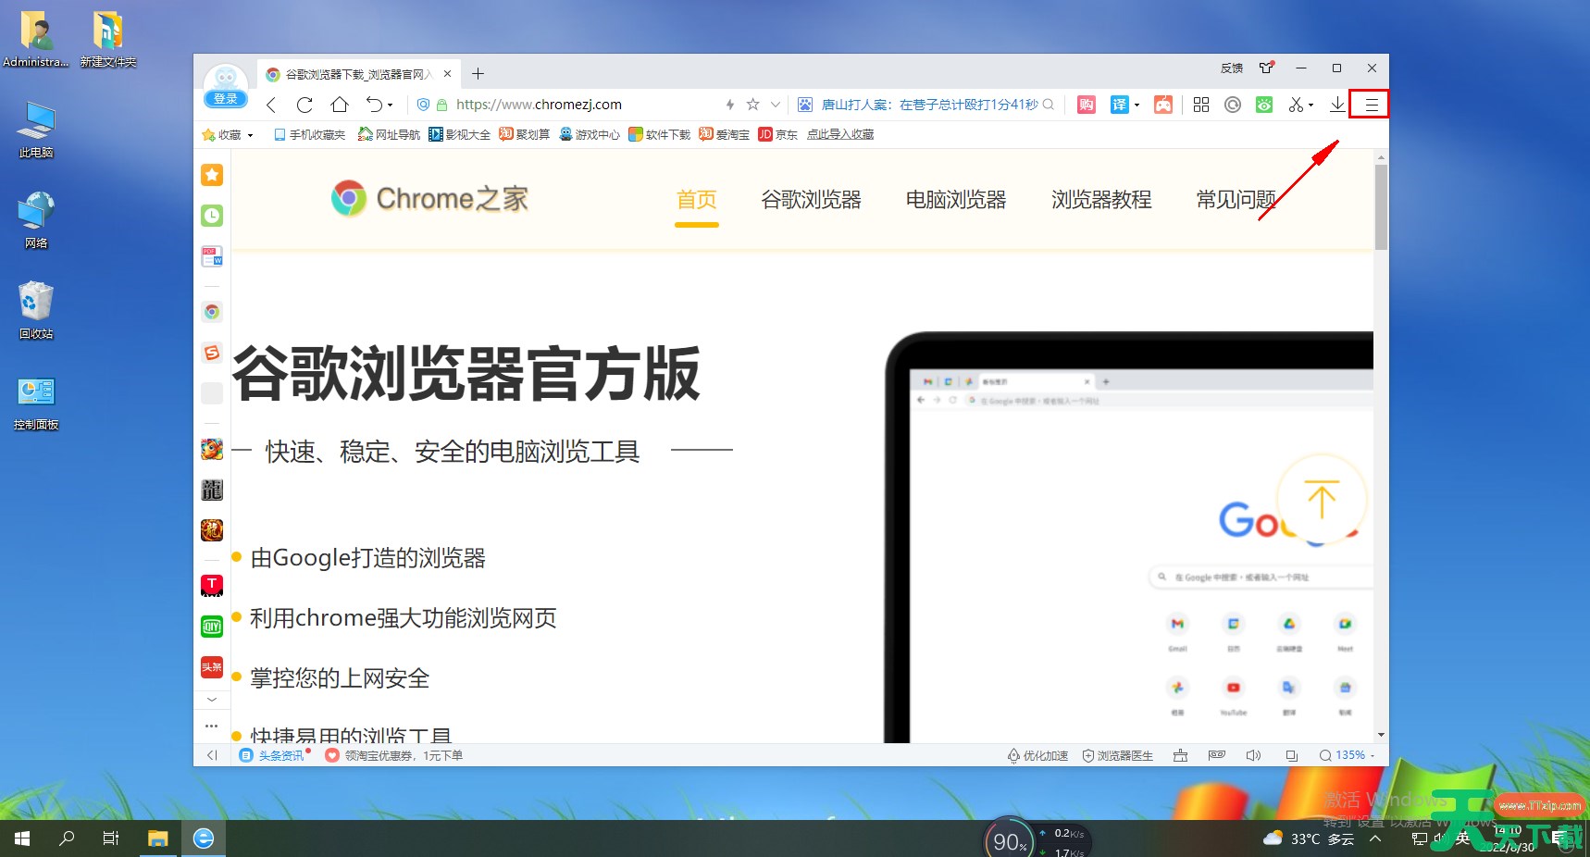1590x857 pixels.
Task: Click the 登录 login button
Action: [225, 99]
